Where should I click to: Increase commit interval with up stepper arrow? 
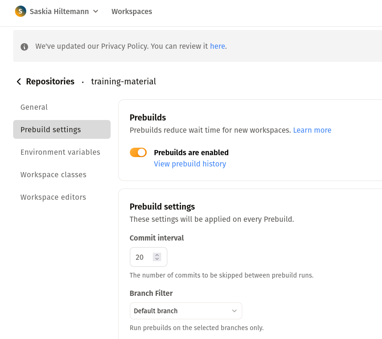(x=157, y=255)
